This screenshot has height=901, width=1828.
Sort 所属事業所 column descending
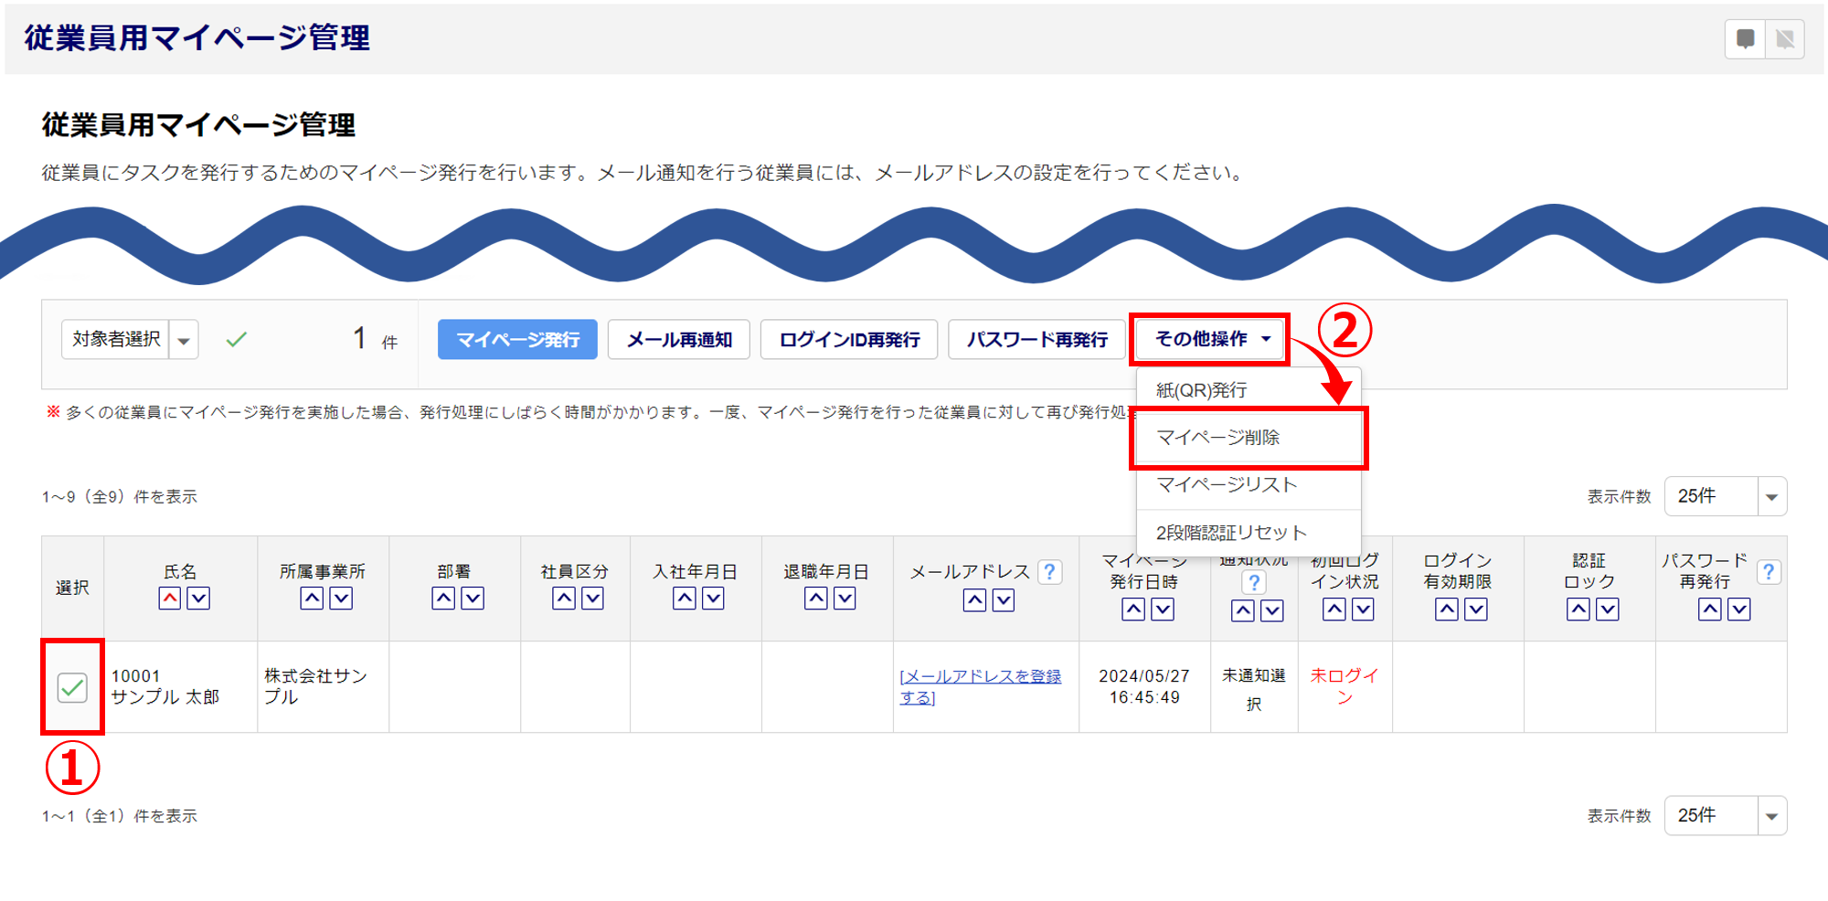[x=341, y=599]
